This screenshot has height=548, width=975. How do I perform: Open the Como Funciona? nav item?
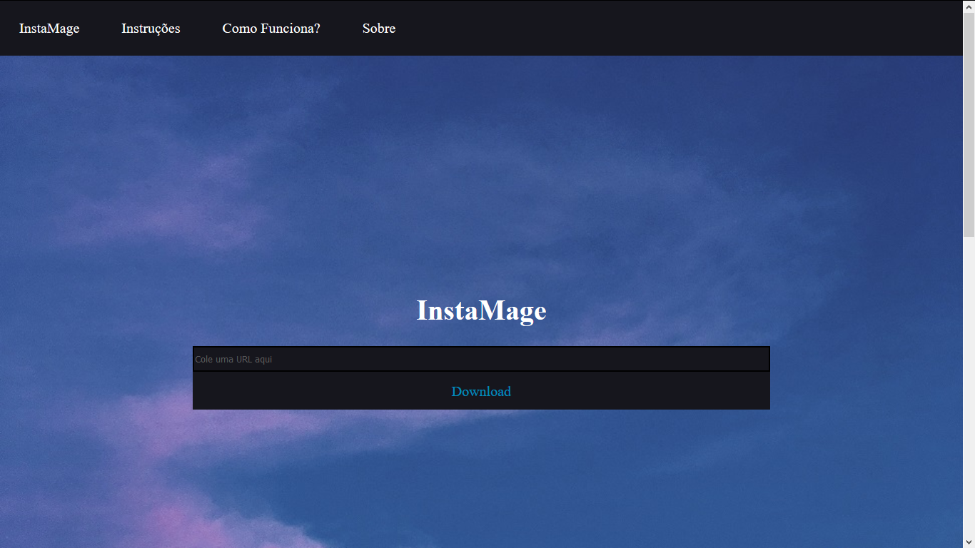[271, 29]
